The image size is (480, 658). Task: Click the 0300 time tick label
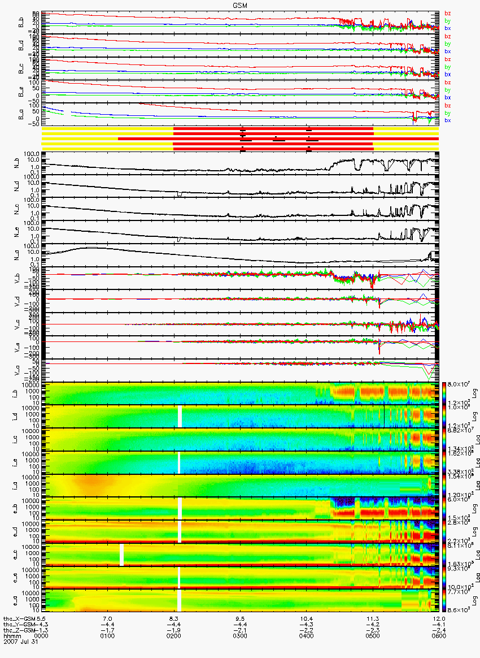pyautogui.click(x=240, y=635)
